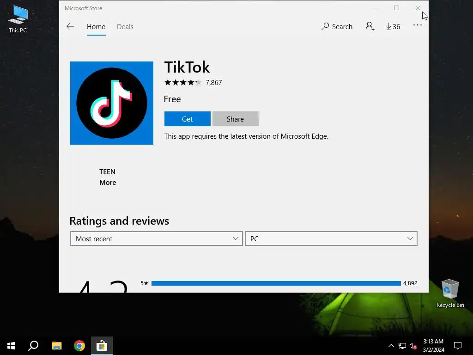Screen dimensions: 473x355
Task: Click the Microsoft Store taskbar icon
Action: click(102, 346)
